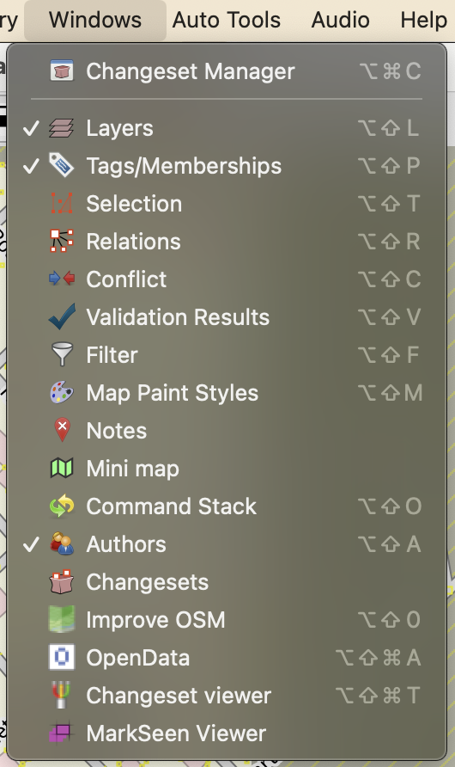This screenshot has height=767, width=455.
Task: Click the Conflict opposing arrows icon
Action: coord(62,279)
